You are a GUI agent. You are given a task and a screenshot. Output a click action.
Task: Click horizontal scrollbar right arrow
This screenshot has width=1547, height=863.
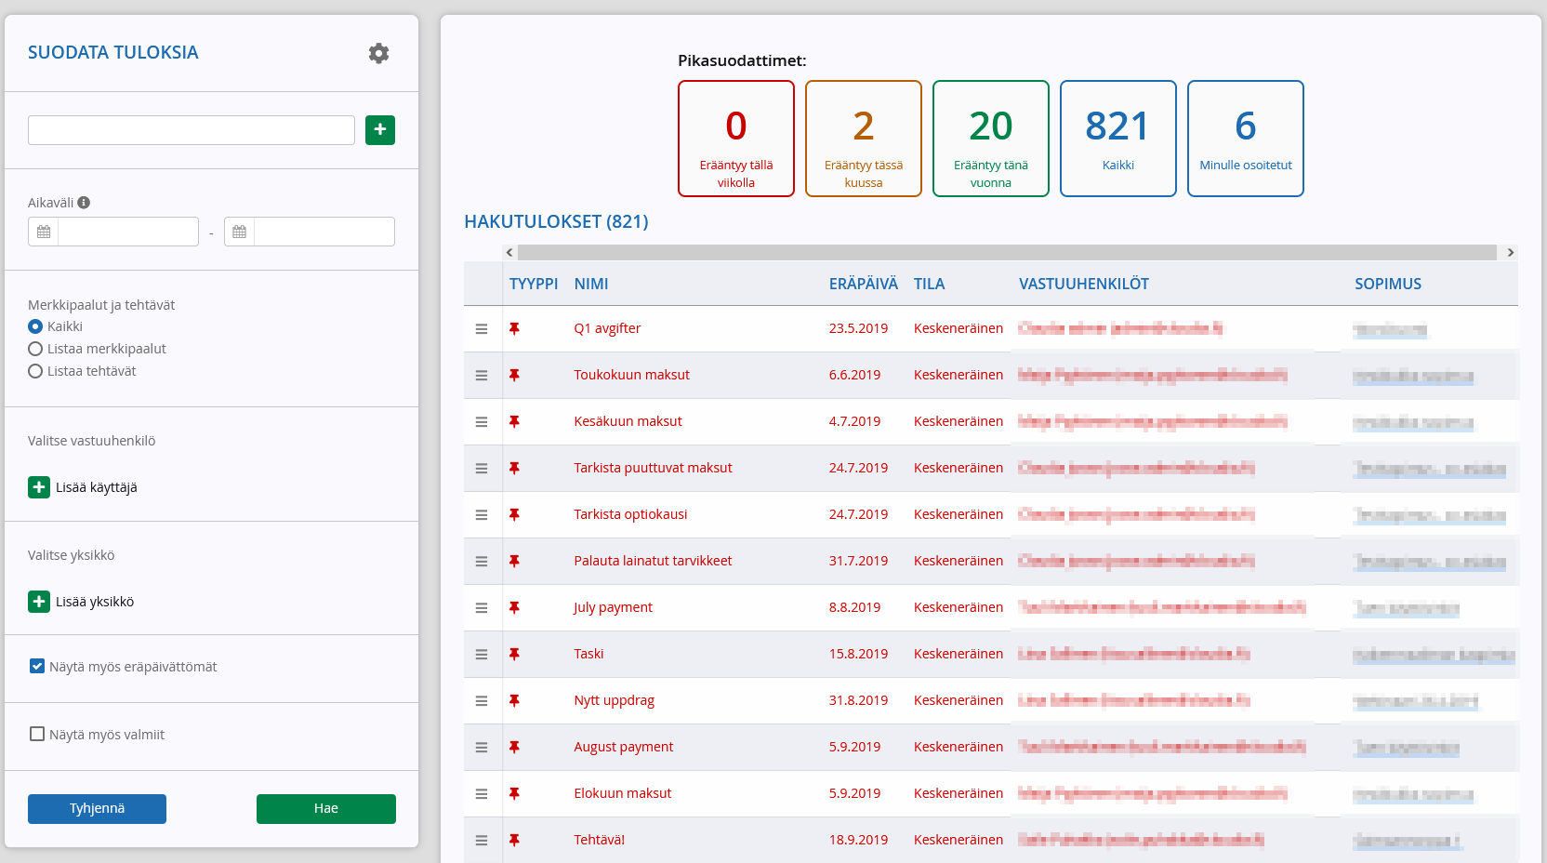[1511, 252]
